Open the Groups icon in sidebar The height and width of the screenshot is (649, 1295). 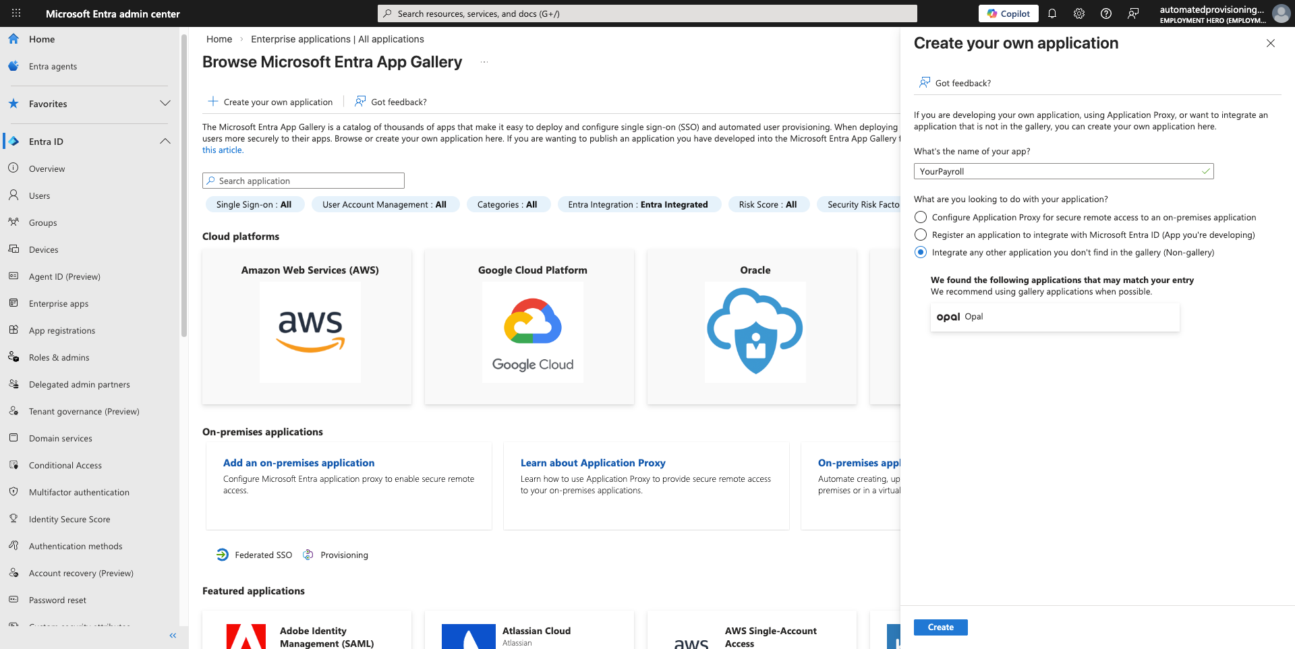[x=13, y=222]
